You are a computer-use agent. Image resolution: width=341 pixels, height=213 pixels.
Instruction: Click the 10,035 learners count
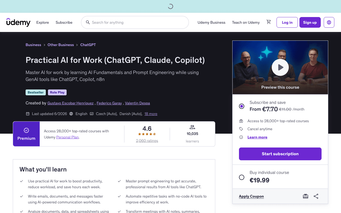[x=192, y=134]
